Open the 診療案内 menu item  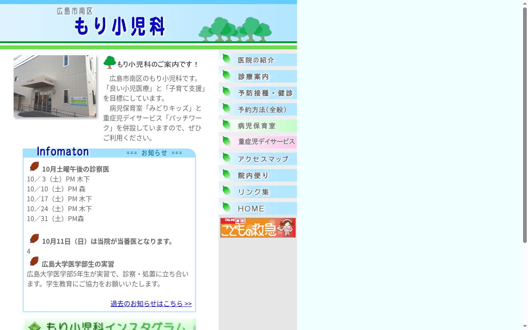[258, 76]
